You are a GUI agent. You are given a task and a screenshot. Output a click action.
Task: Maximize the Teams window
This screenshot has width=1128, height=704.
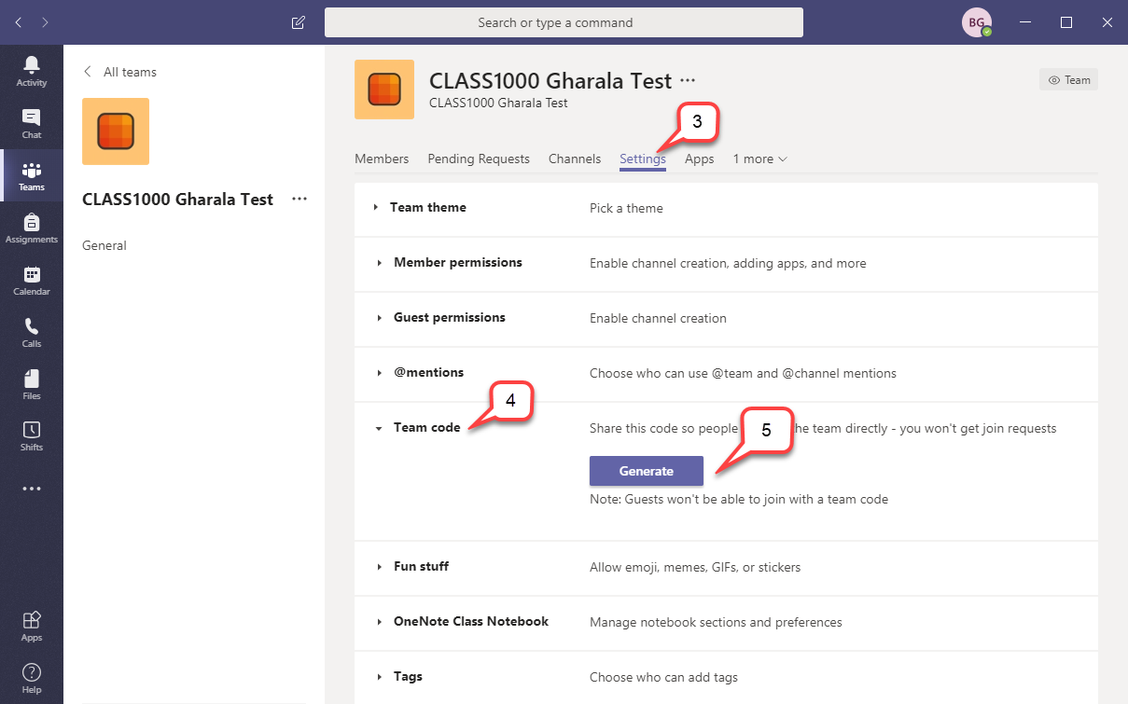(x=1066, y=22)
